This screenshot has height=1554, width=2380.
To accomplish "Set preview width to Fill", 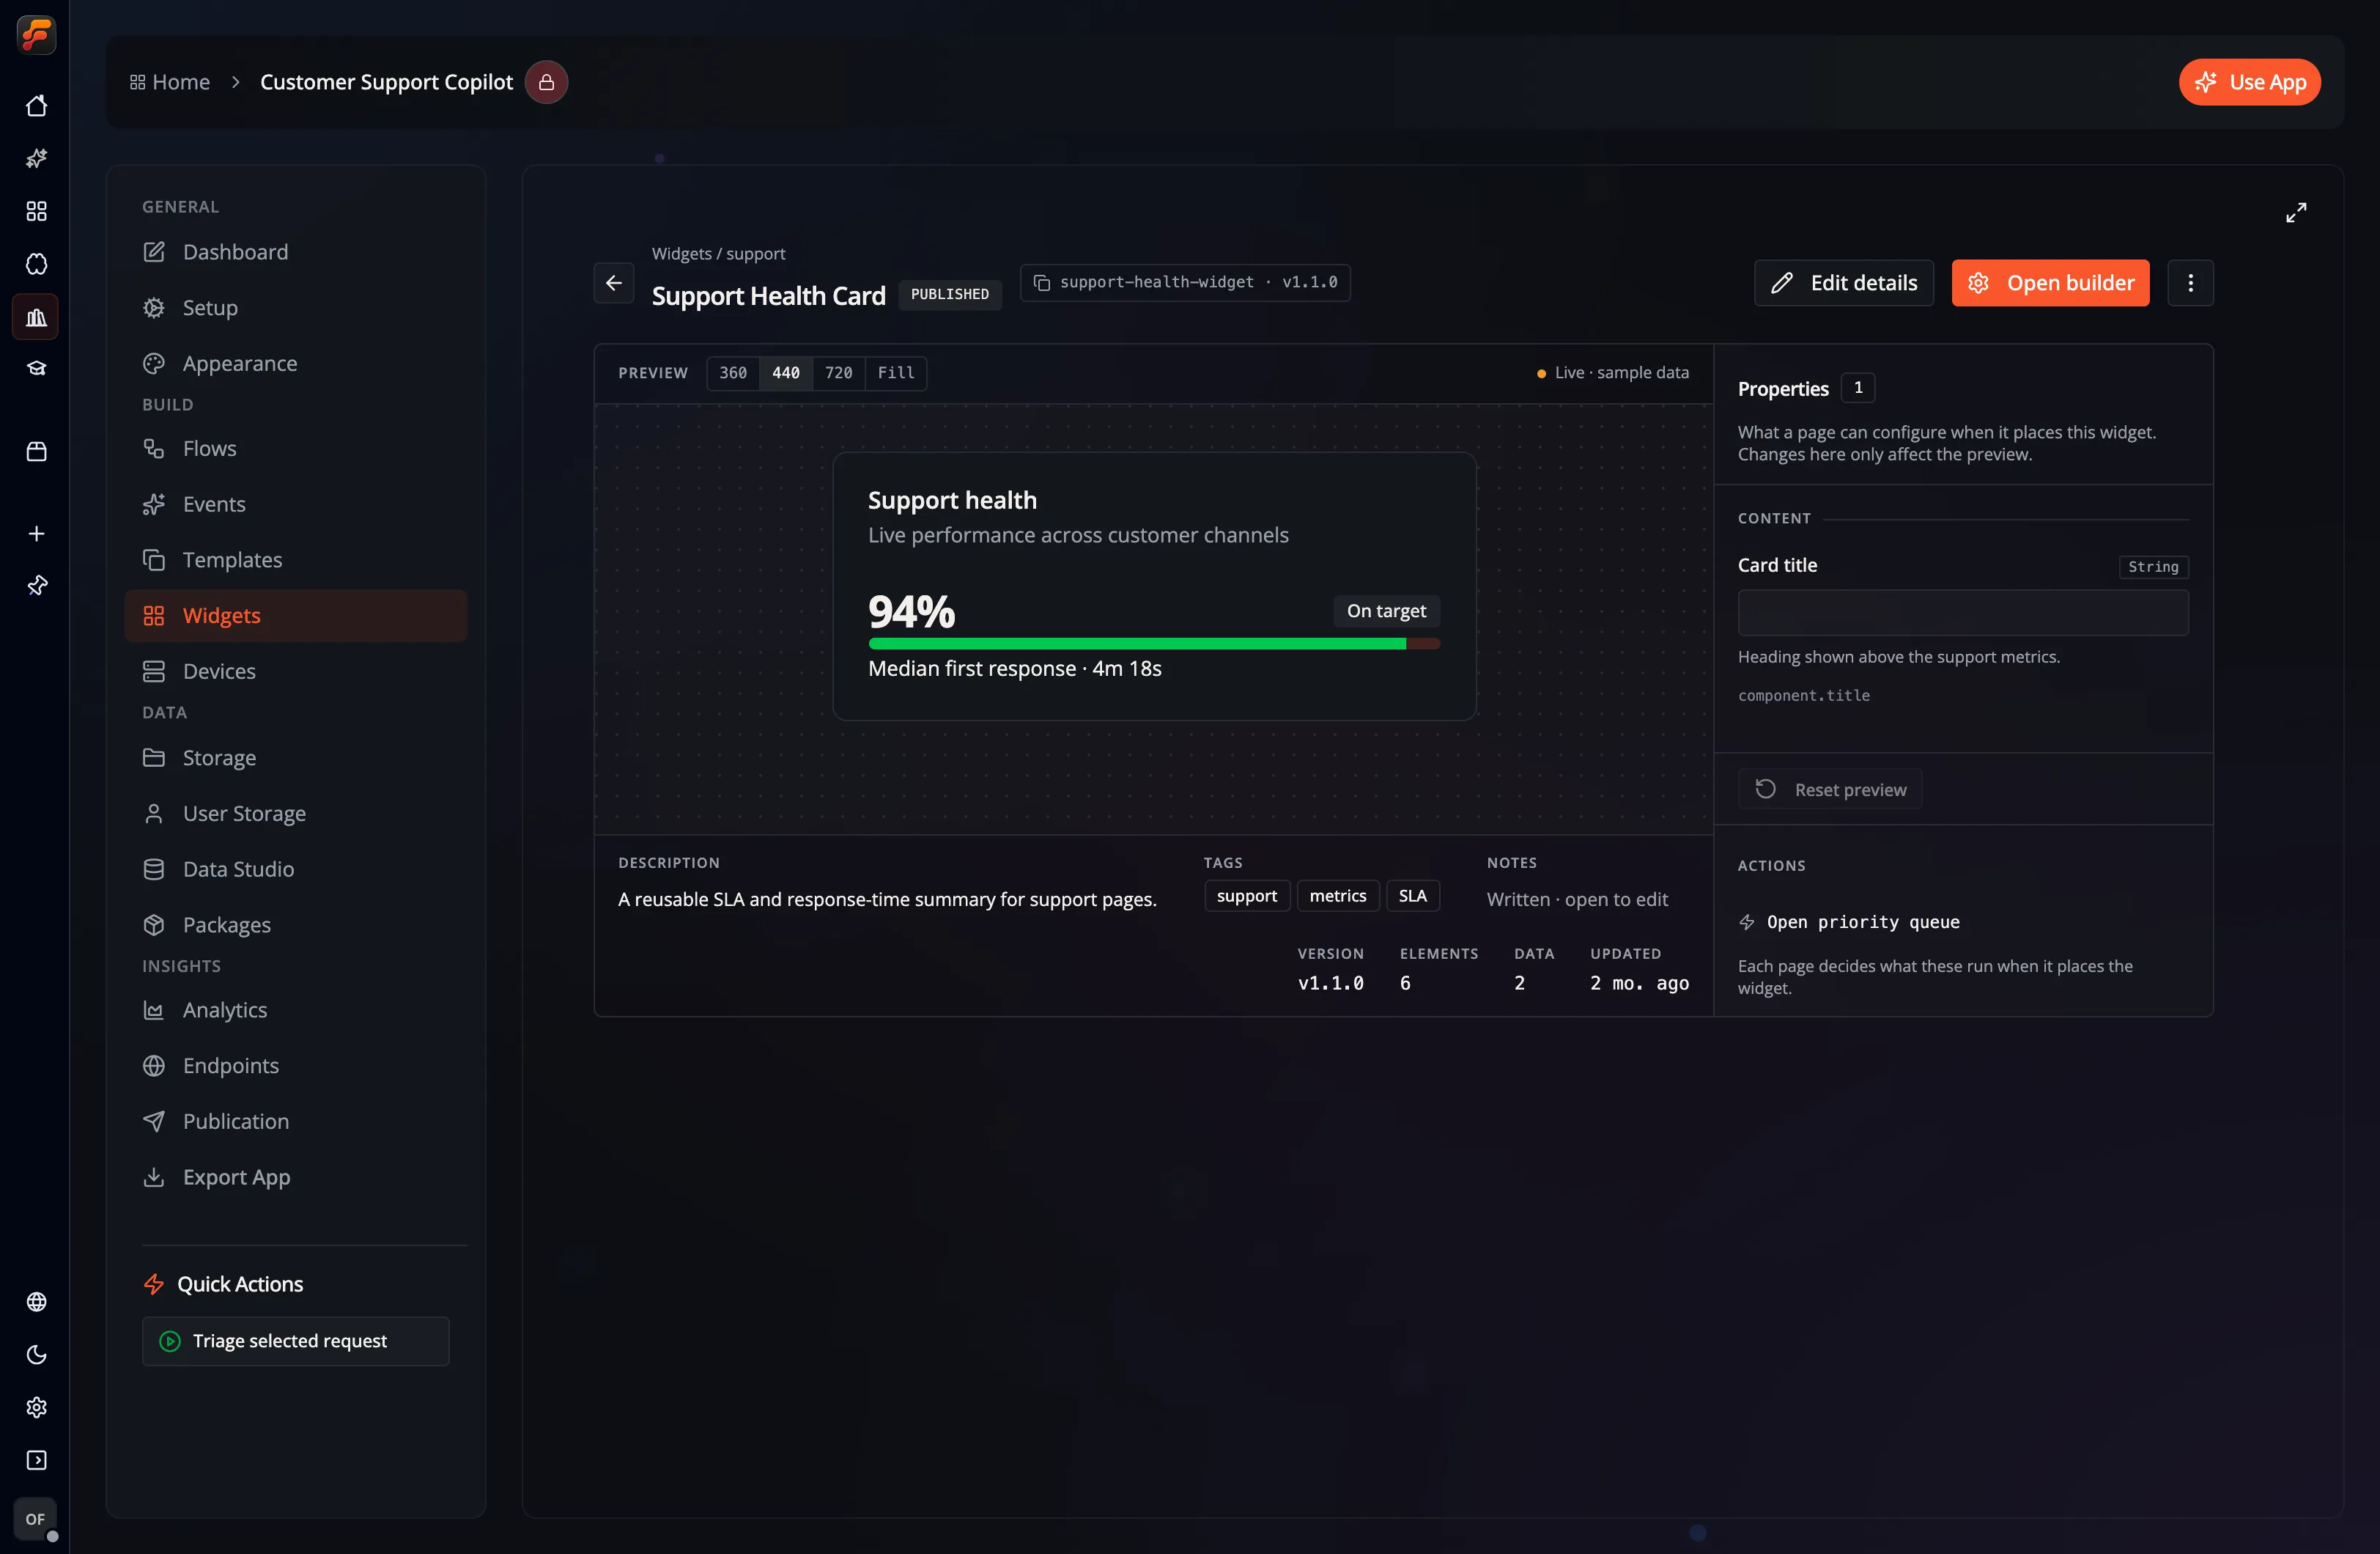I will point(896,373).
